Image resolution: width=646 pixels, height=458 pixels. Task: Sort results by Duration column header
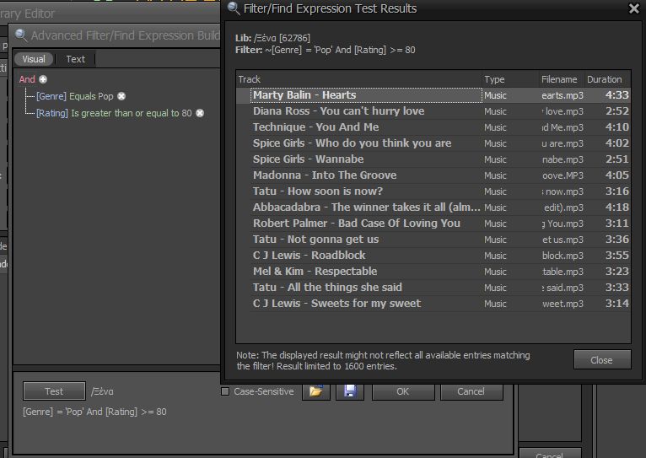(x=605, y=79)
